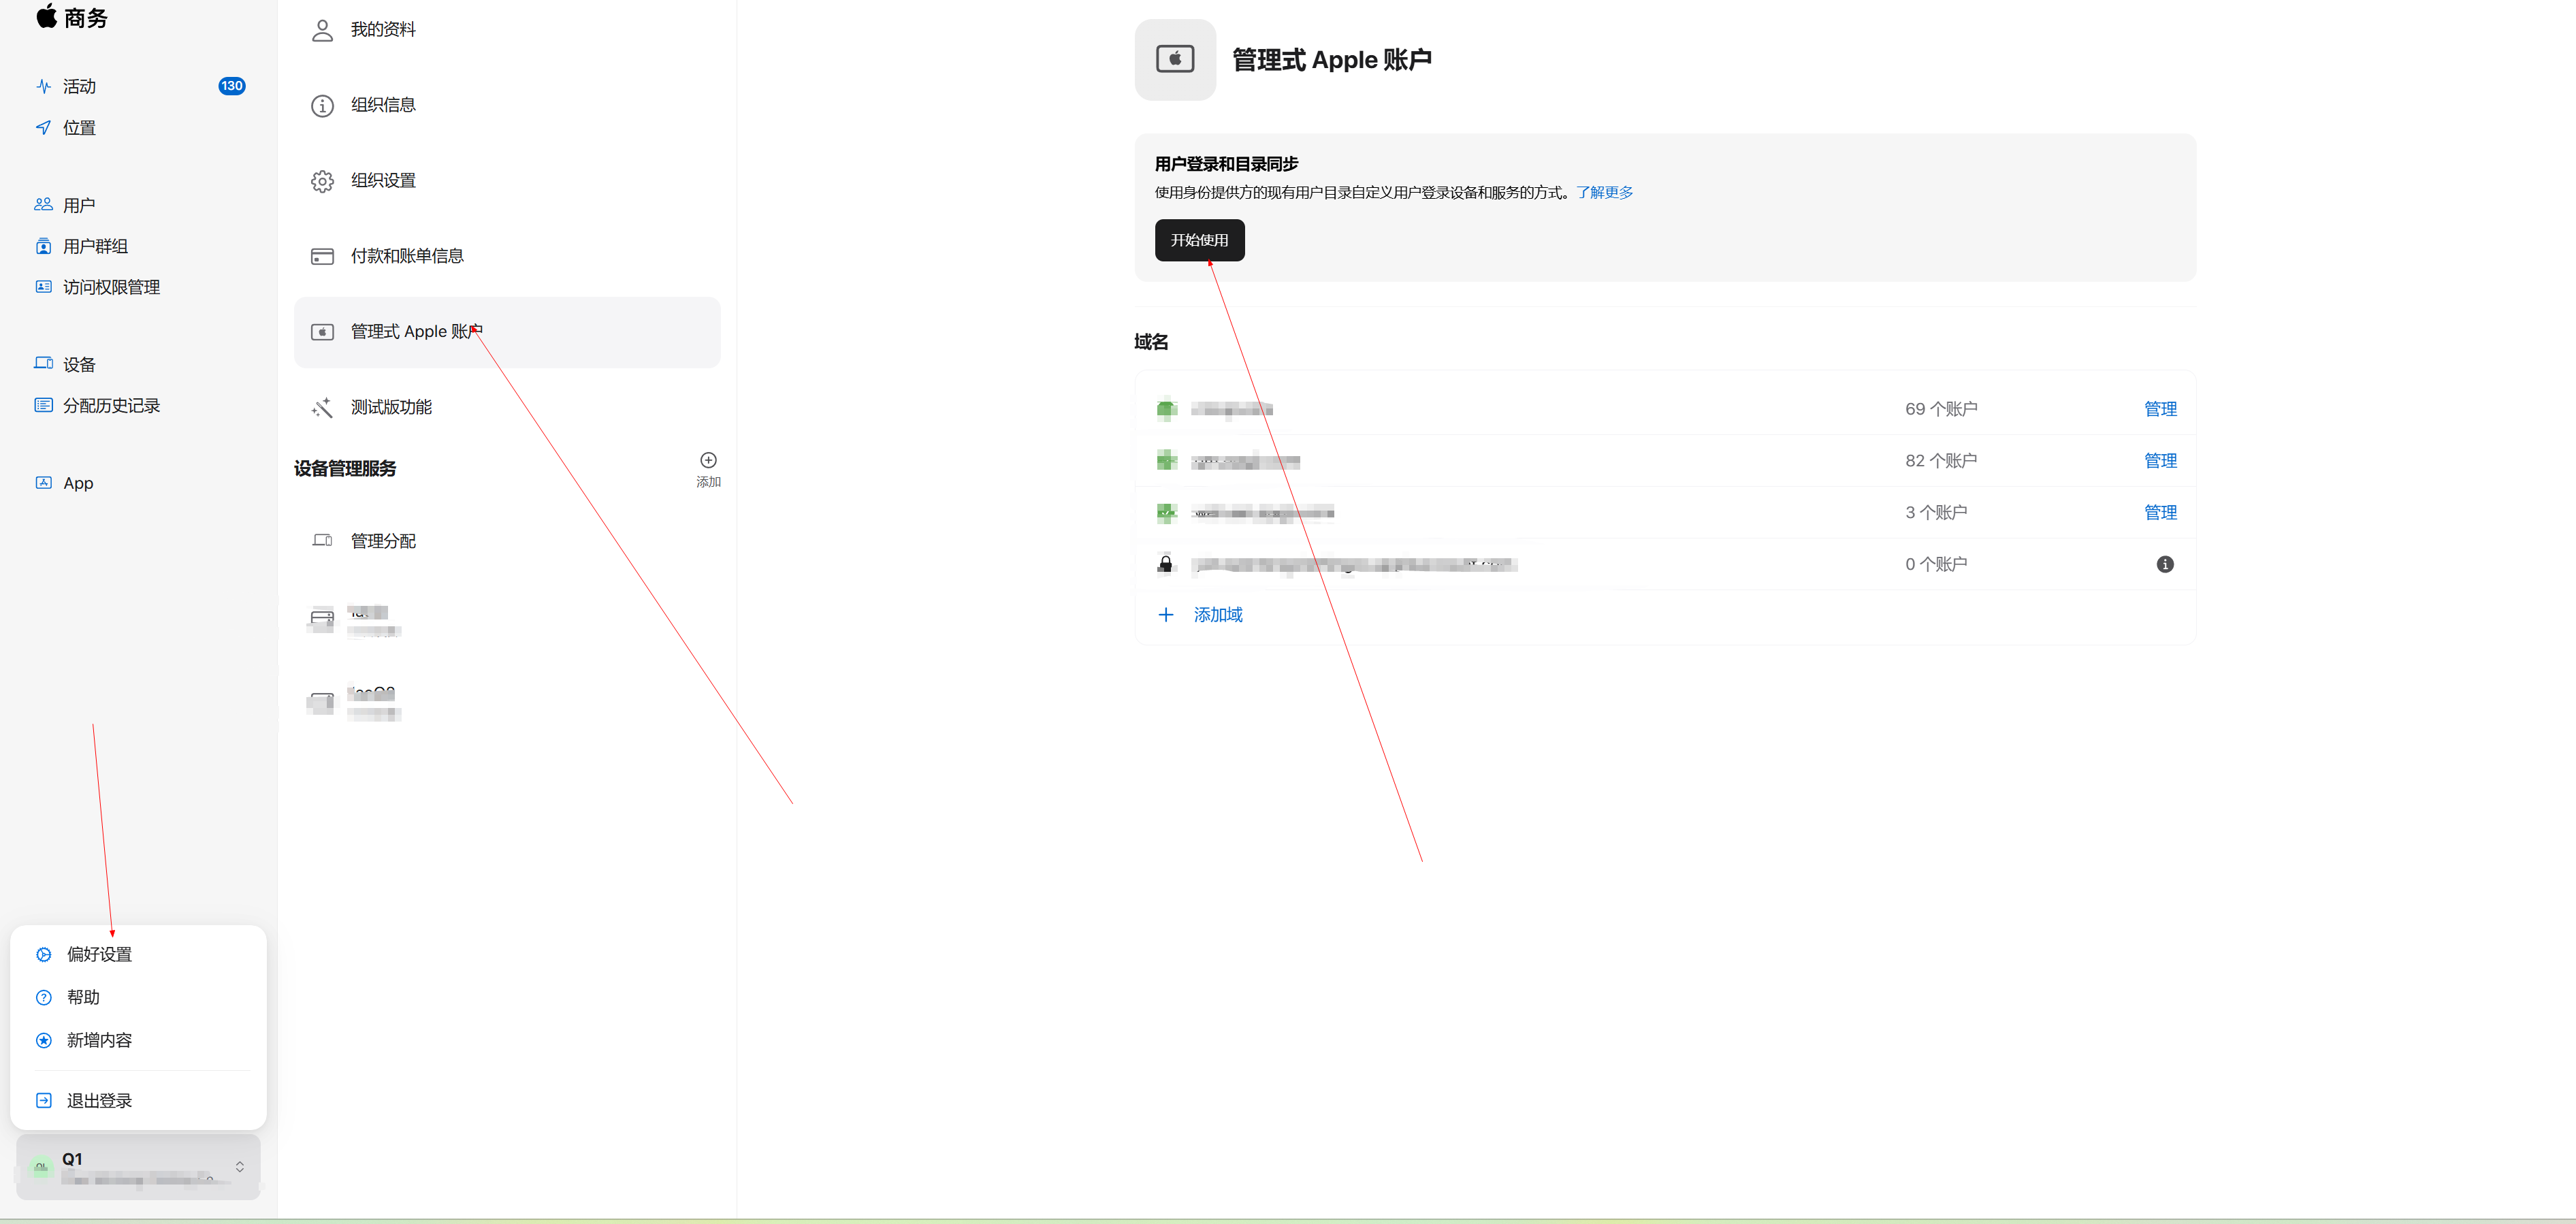
Task: Click the 帮助 question mark icon
Action: tap(44, 997)
